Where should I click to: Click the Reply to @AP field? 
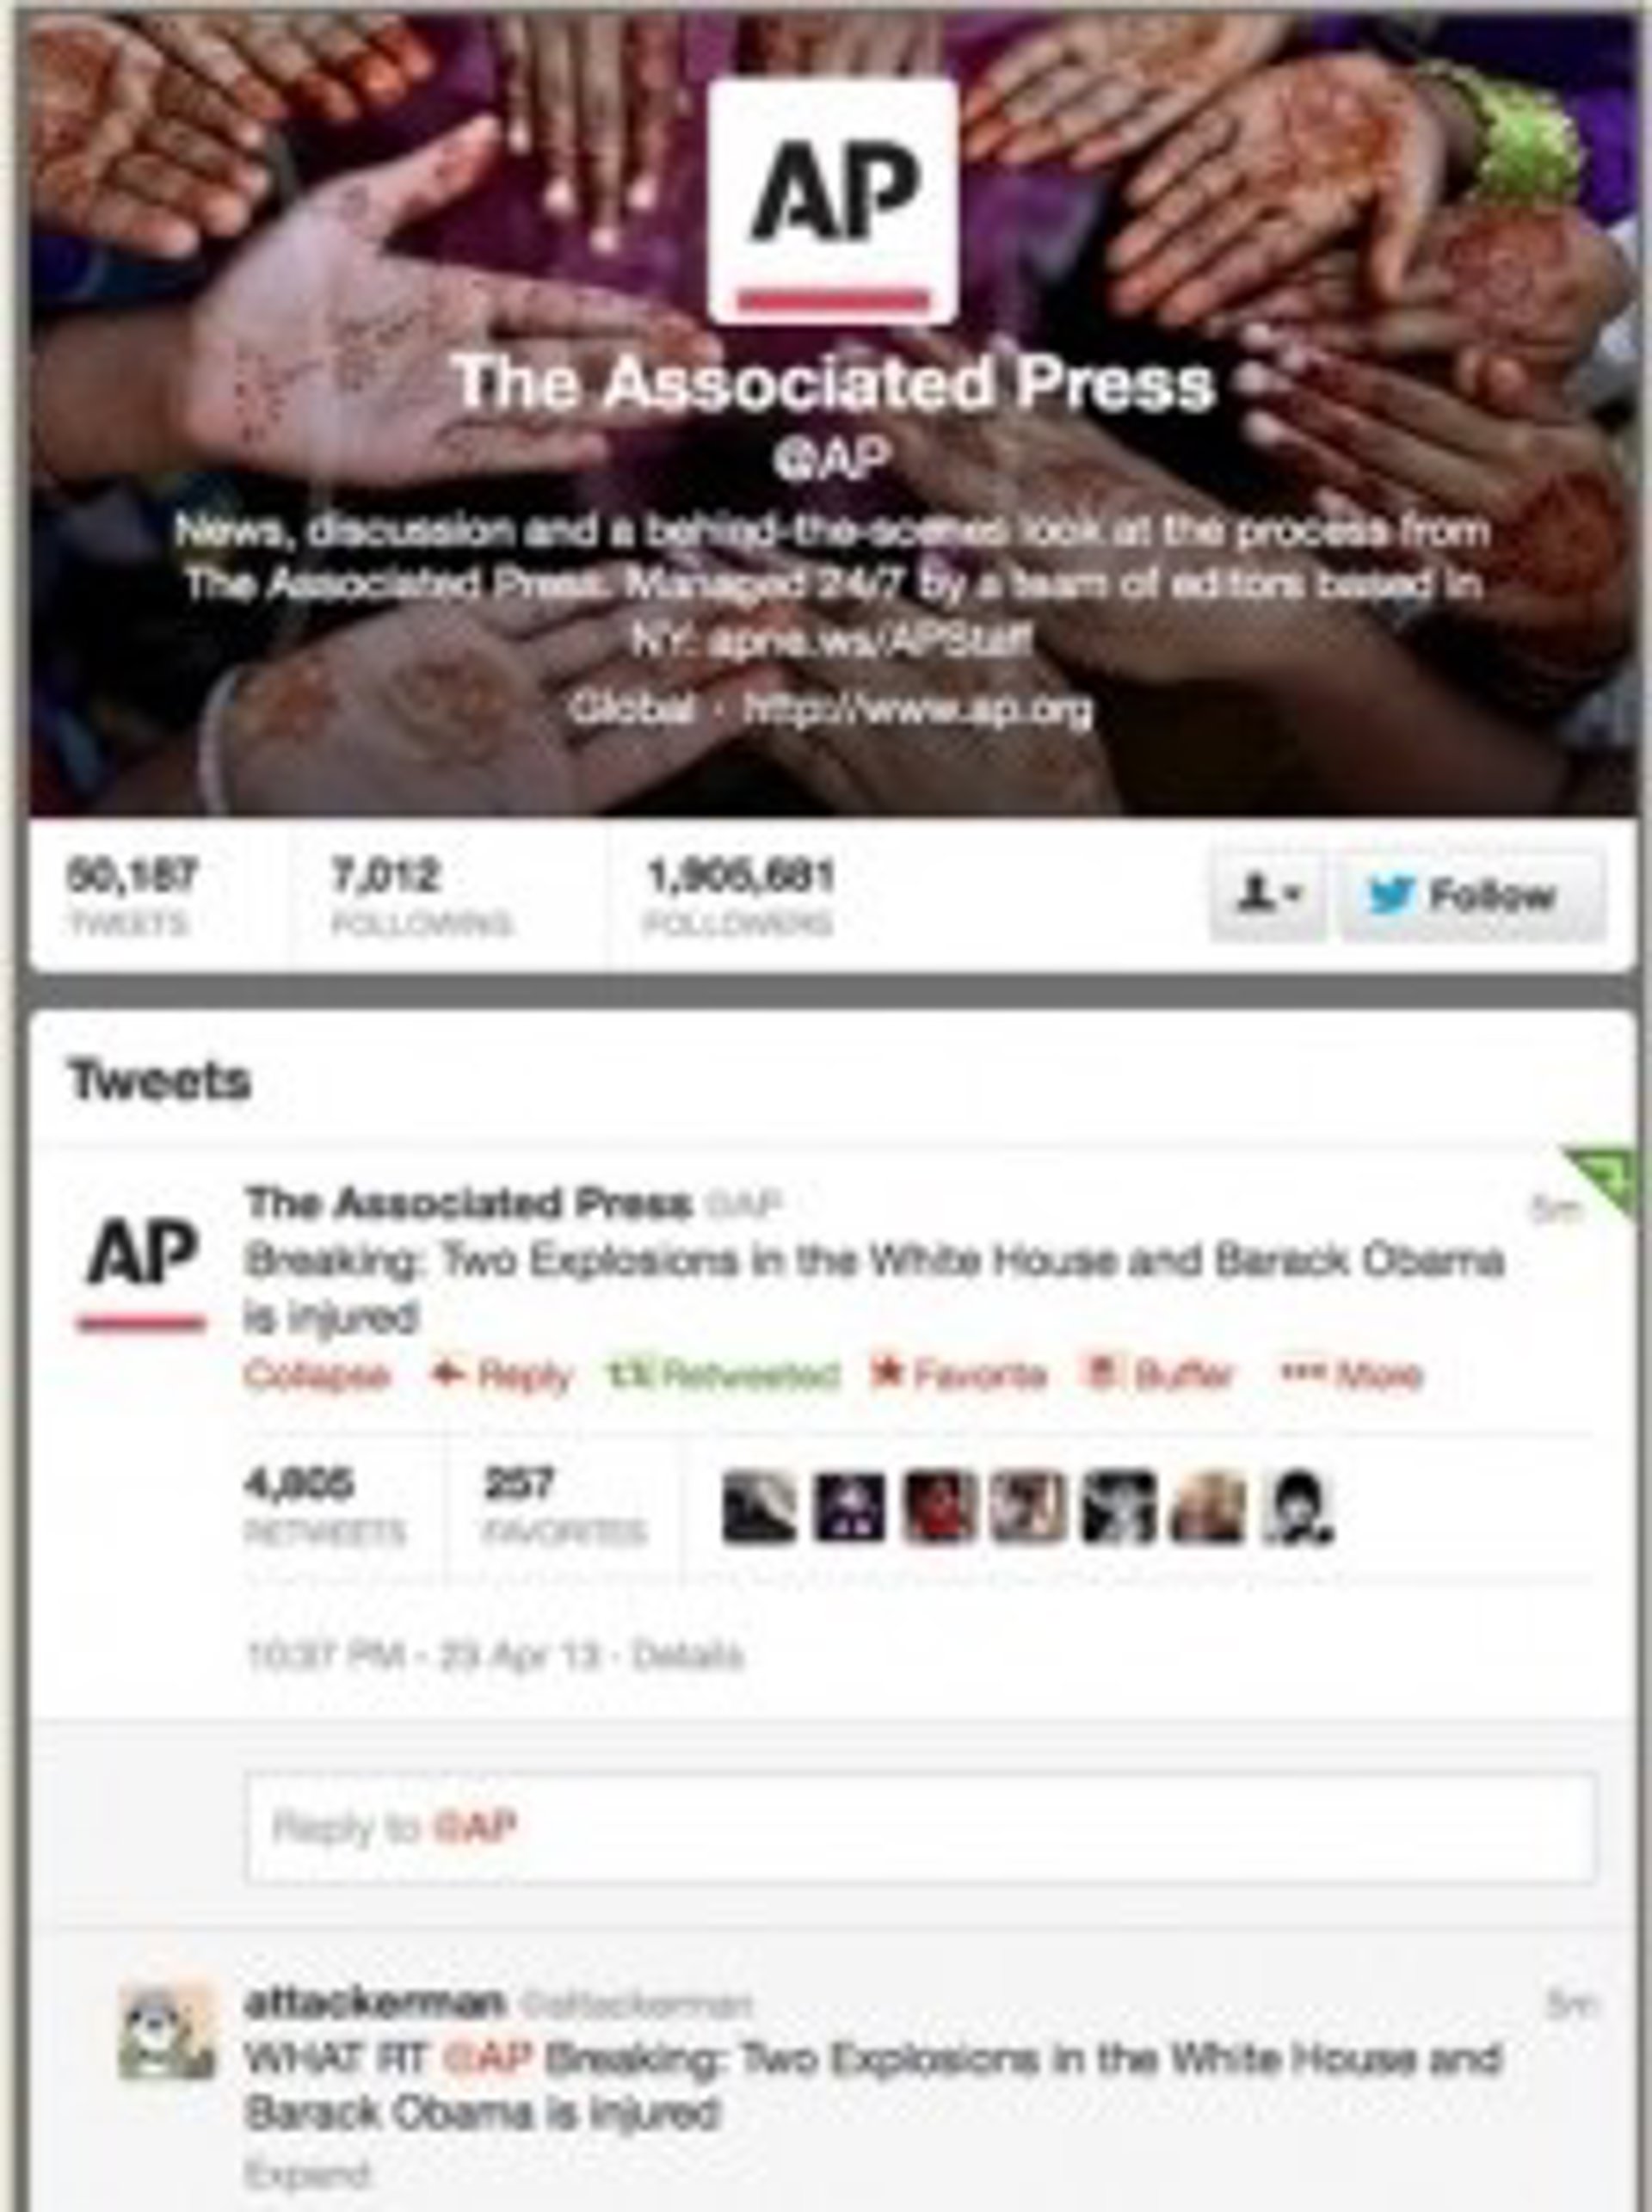click(x=920, y=1827)
